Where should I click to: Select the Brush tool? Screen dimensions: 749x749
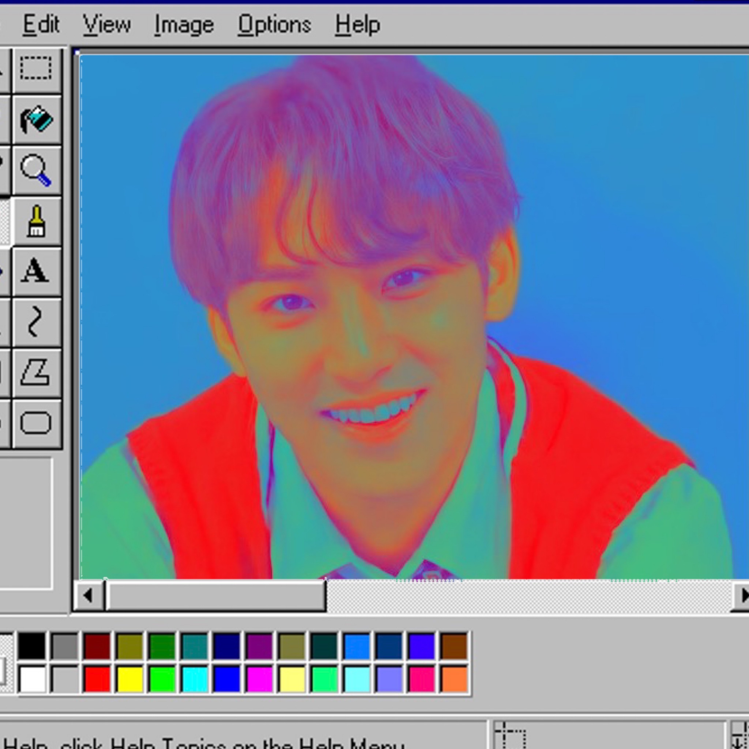click(x=36, y=221)
